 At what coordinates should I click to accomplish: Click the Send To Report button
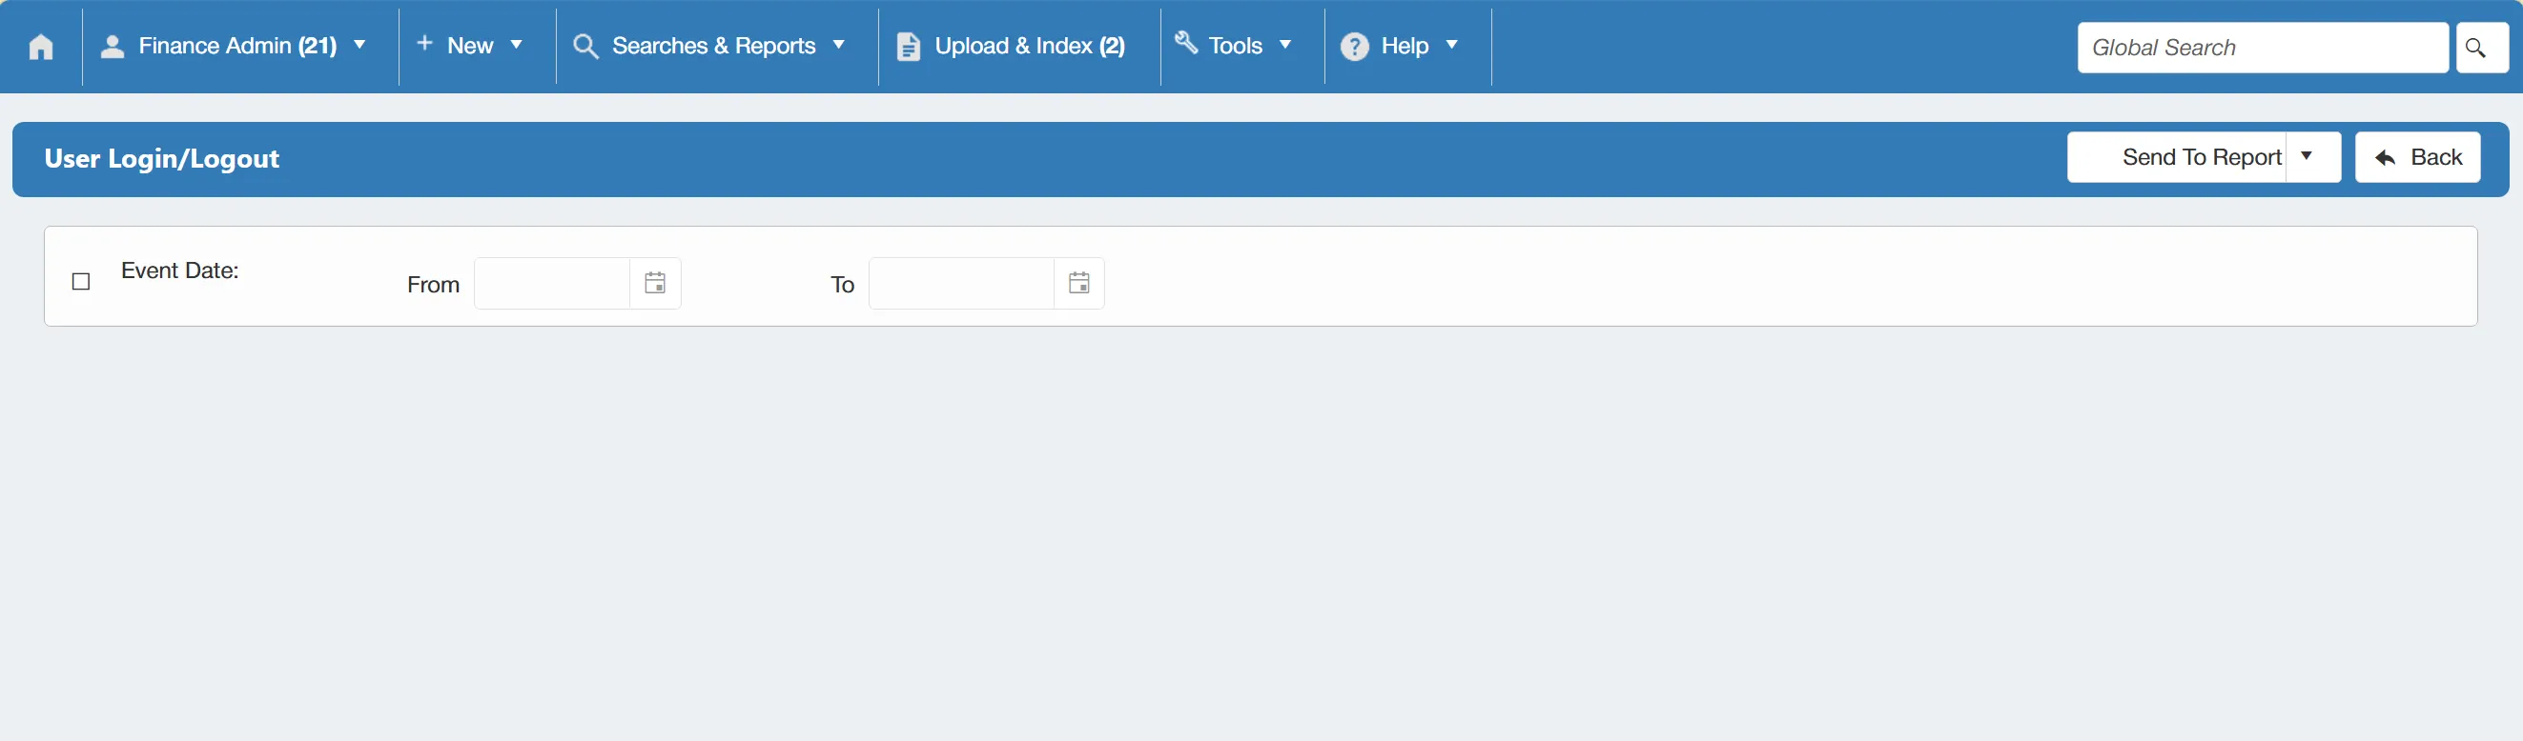coord(2177,156)
